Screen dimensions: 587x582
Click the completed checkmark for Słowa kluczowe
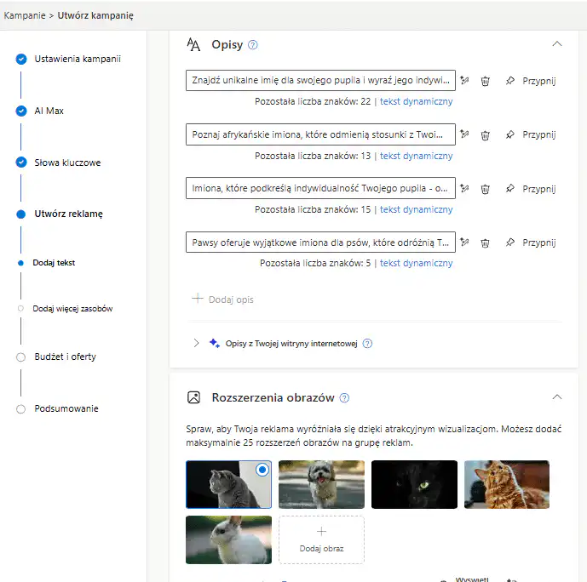(x=21, y=163)
